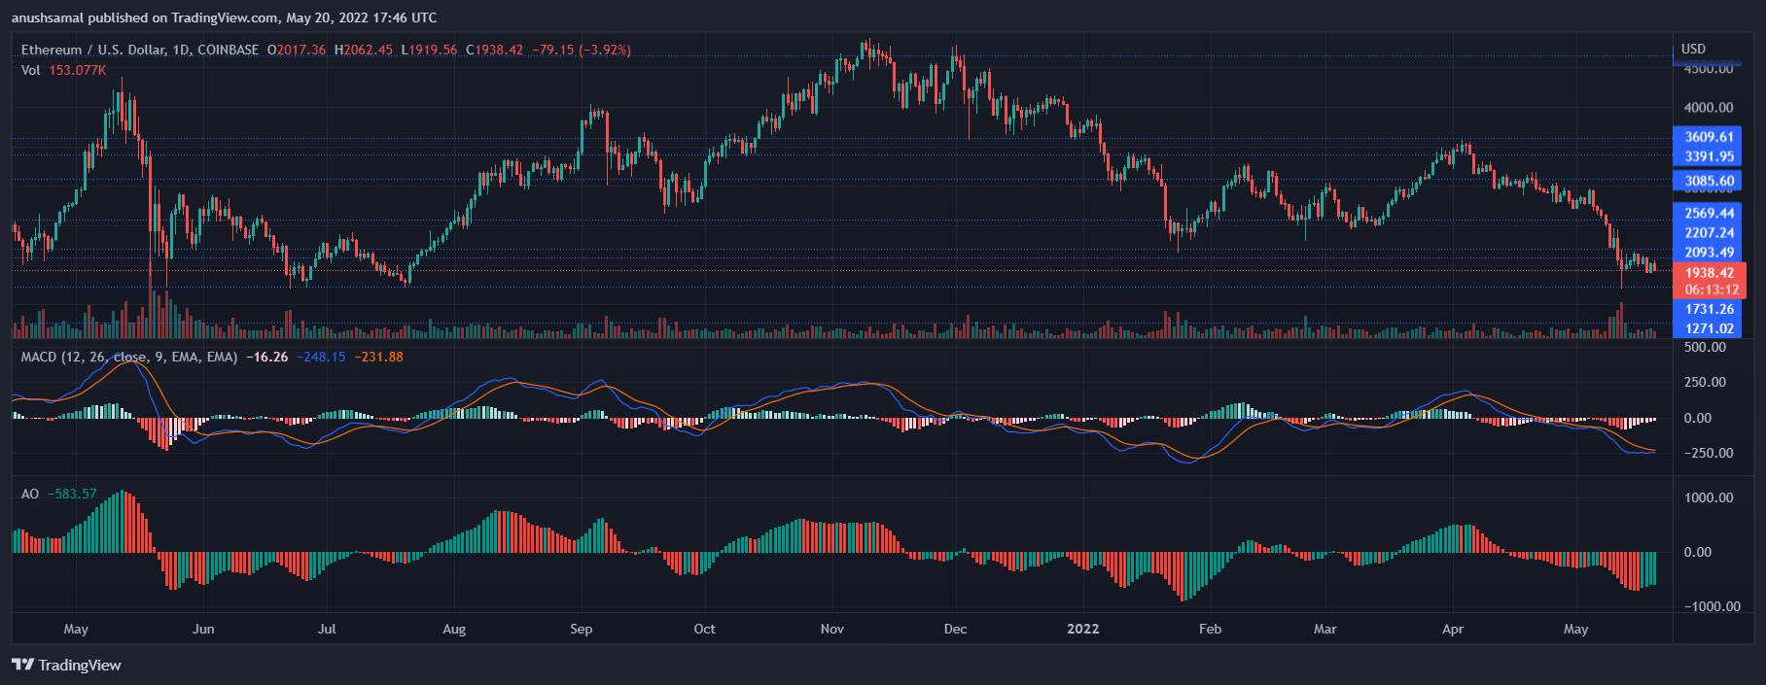Click the 1271.02 price level label
1766x685 pixels.
(x=1709, y=328)
